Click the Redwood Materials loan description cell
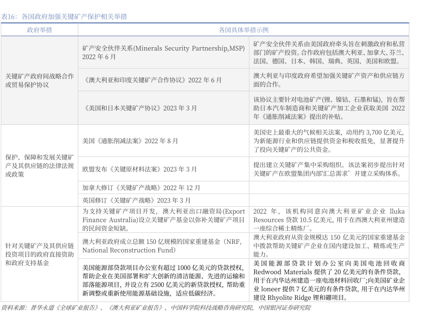The height and width of the screenshot is (322, 431). [x=329, y=280]
